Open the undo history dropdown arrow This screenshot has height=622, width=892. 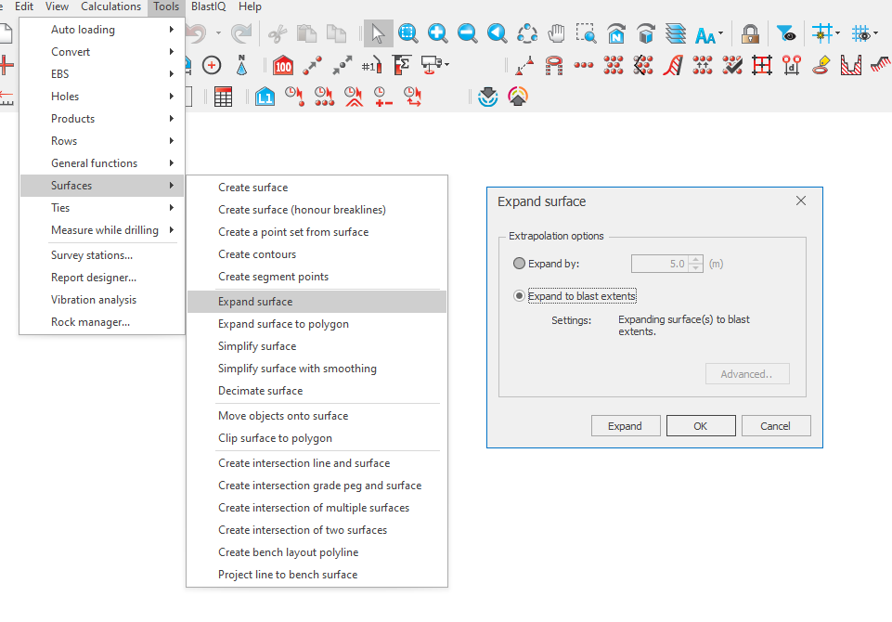pyautogui.click(x=218, y=33)
